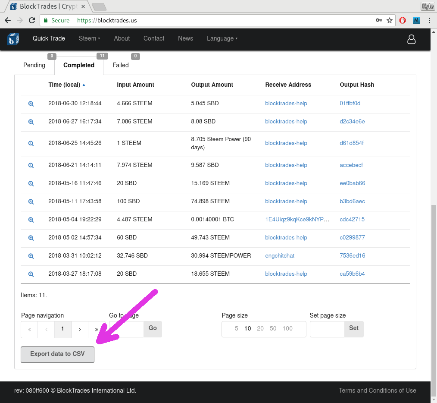Bookmark page with the star icon
Screen dimensions: 437x403
390,20
